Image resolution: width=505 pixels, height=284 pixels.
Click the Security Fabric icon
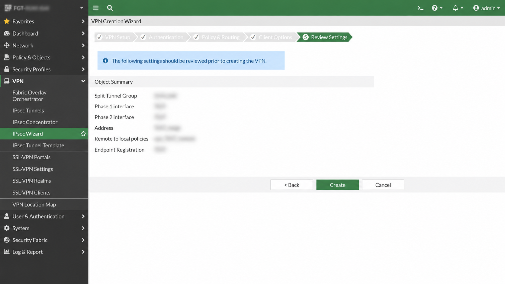pyautogui.click(x=7, y=240)
